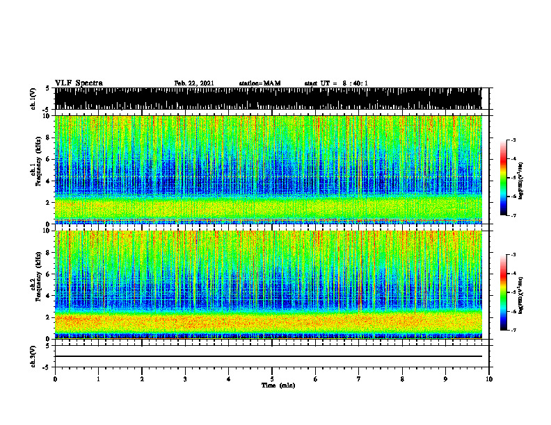The width and height of the screenshot is (551, 425).
Task: Click the "Time (min)" axis title
Action: (278, 385)
